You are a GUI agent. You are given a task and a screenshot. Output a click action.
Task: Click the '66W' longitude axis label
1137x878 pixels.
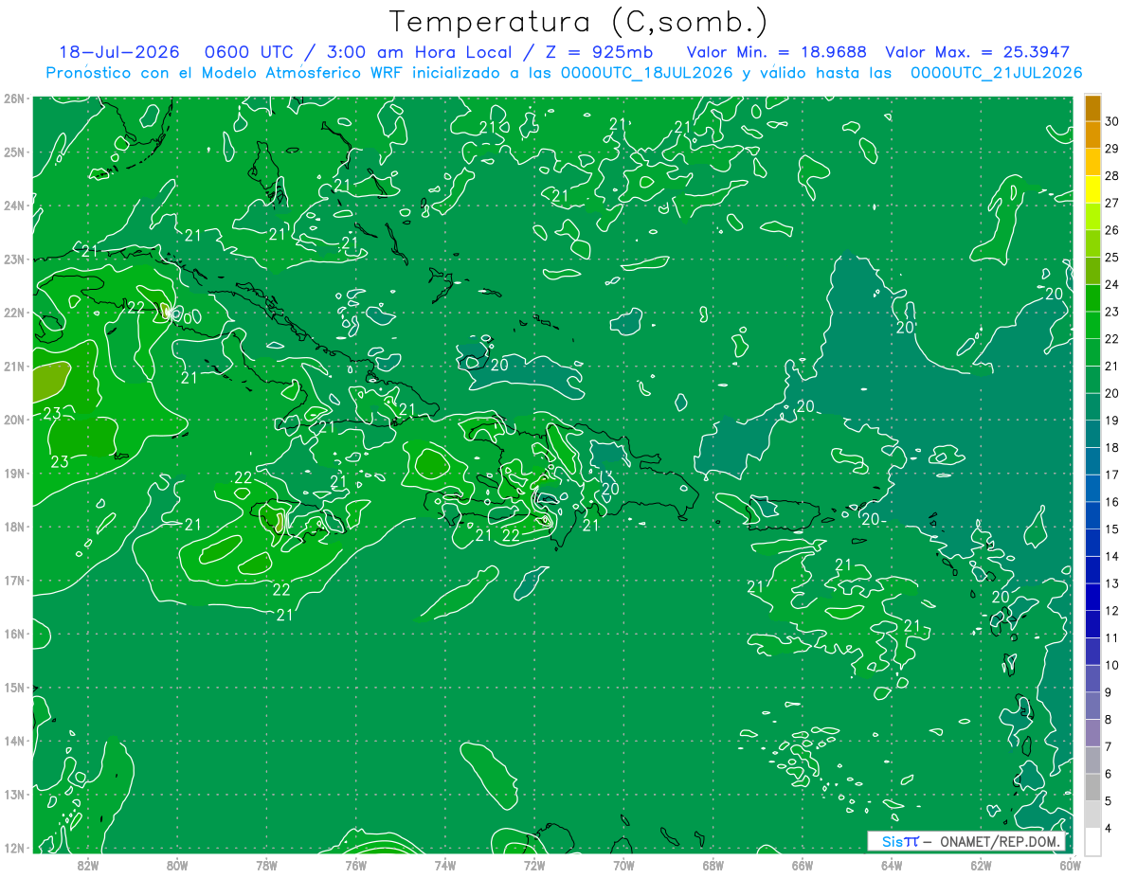pyautogui.click(x=803, y=865)
